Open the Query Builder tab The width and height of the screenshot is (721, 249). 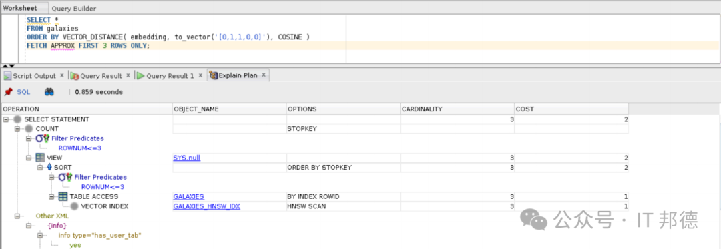[74, 8]
